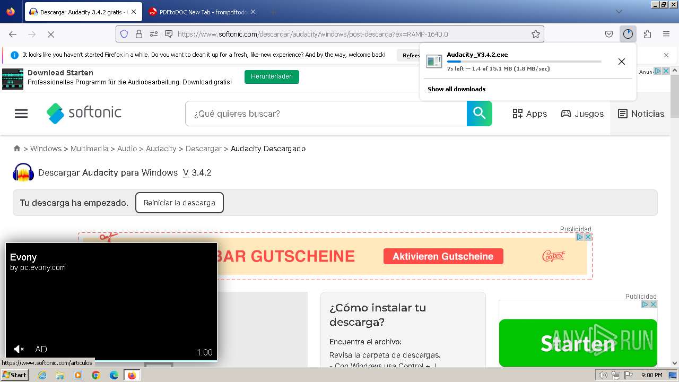
Task: Close the Firefox refresh notification bar
Action: click(666, 55)
